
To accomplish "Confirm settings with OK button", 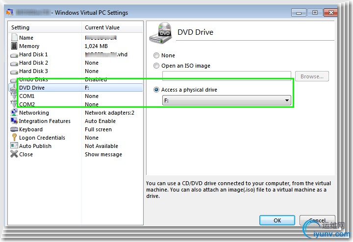I will [x=277, y=220].
